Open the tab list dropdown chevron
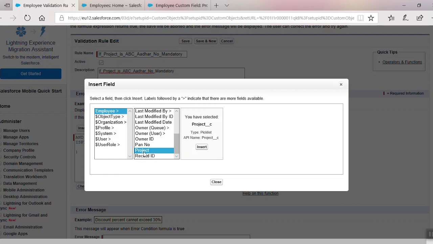Screen dimensions: 433x244 pyautogui.click(x=227, y=5)
